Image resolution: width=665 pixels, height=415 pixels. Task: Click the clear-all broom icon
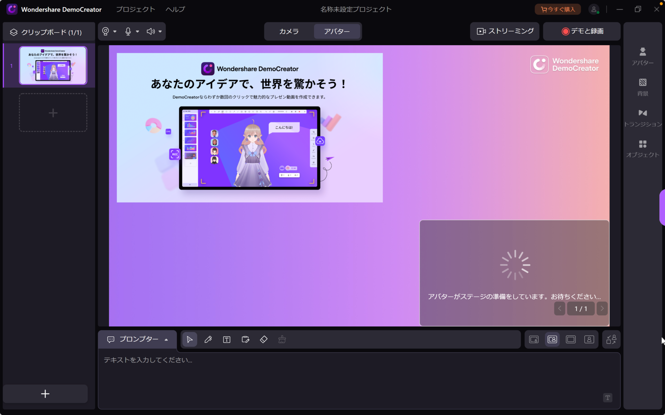[282, 339]
